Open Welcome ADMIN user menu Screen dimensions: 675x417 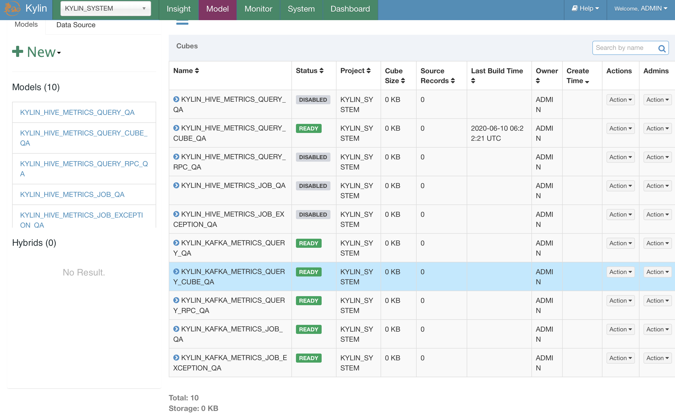pos(640,9)
